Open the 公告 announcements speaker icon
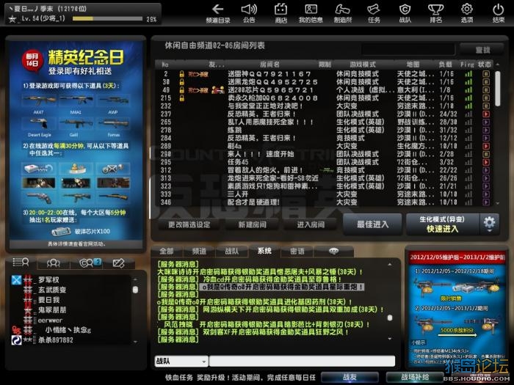 coord(249,13)
